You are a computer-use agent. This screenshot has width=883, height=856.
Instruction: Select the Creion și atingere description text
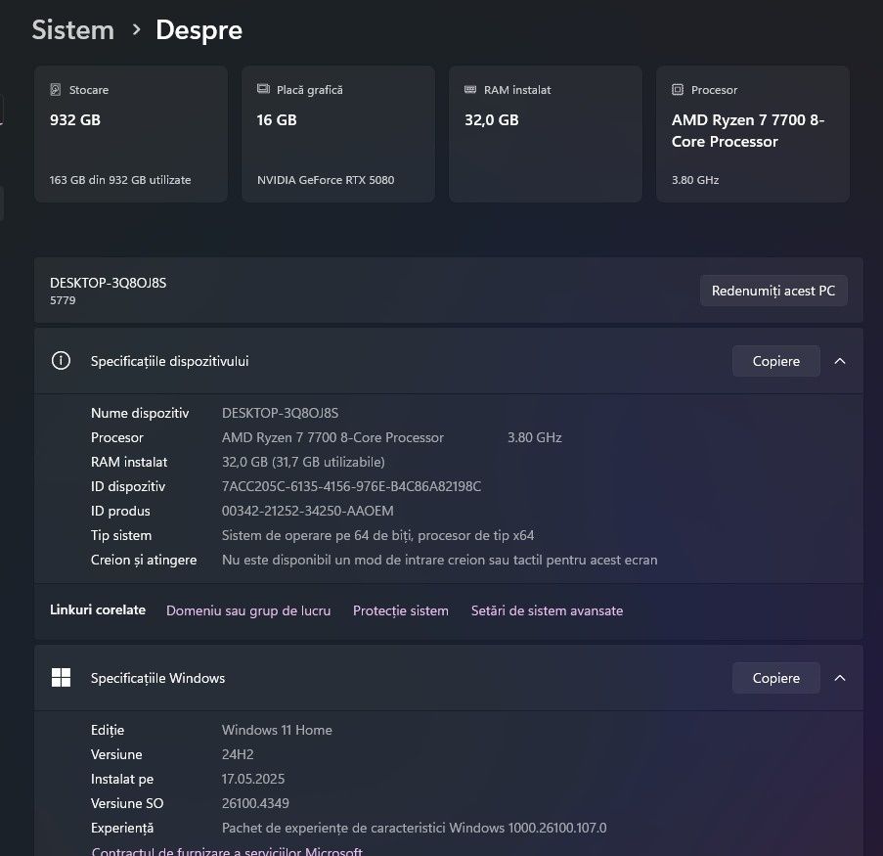tap(440, 561)
